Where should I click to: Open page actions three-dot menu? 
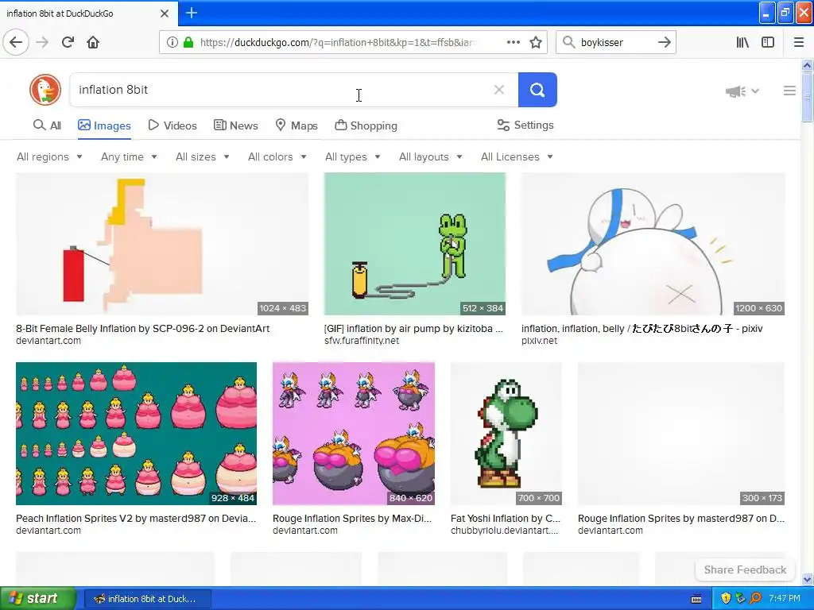point(513,42)
